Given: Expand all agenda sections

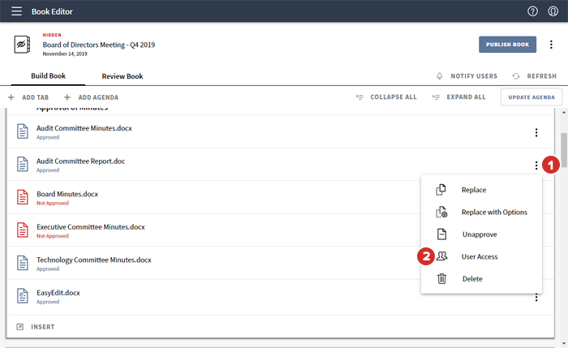Looking at the screenshot, I should [458, 97].
